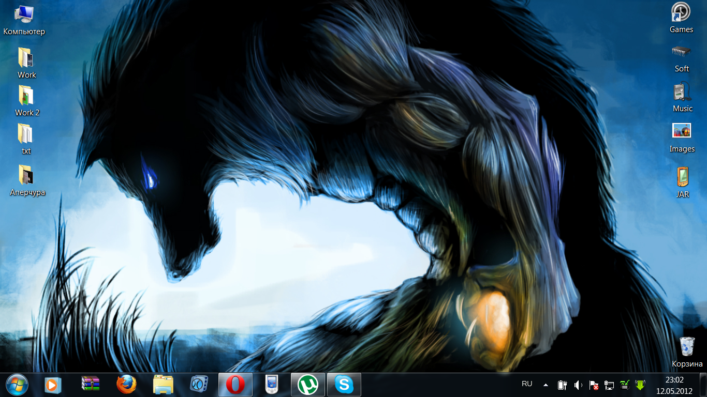Open Windows Explorer from the taskbar

coord(163,385)
